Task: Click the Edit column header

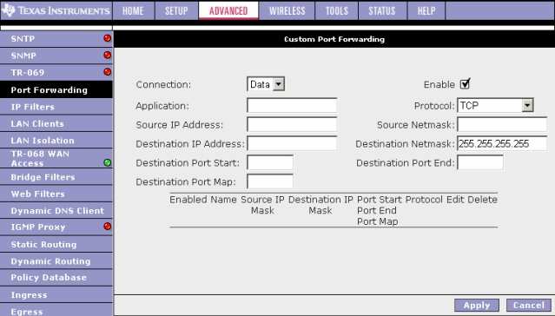Action: point(455,200)
